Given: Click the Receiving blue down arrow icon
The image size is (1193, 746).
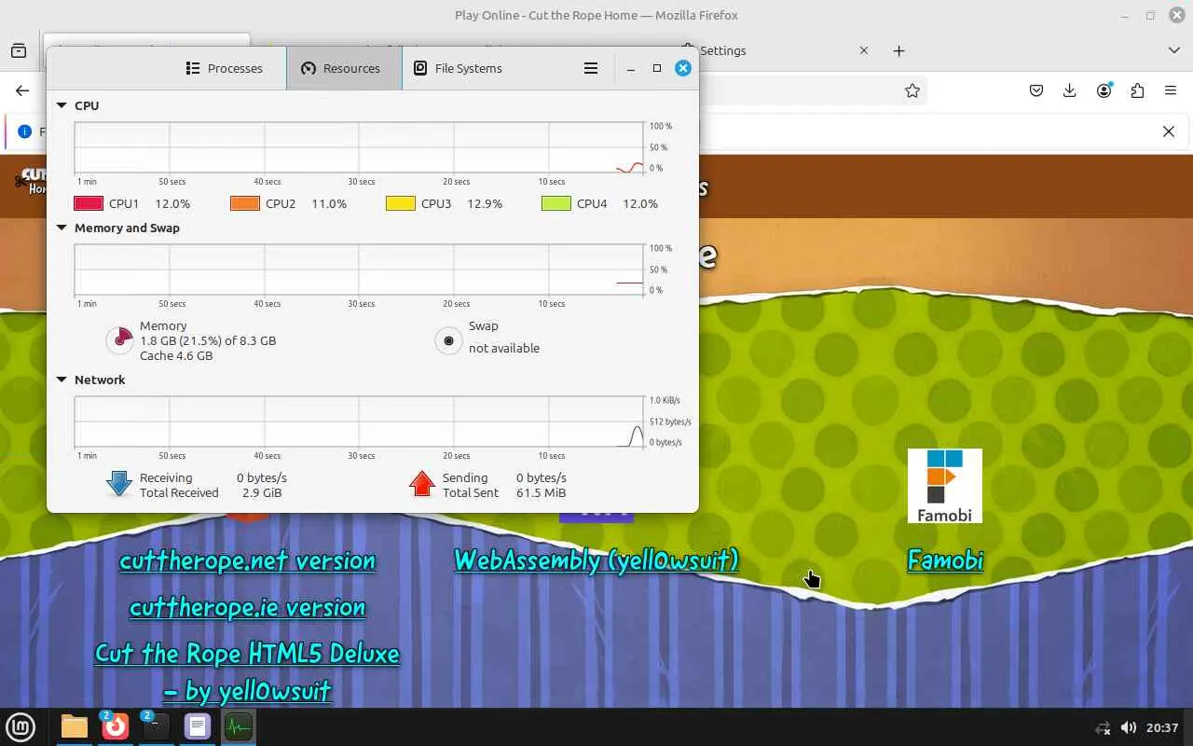Looking at the screenshot, I should pyautogui.click(x=119, y=483).
